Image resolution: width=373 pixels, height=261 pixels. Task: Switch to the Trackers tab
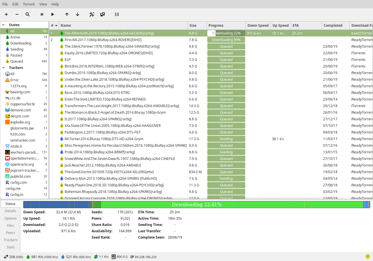point(10,240)
